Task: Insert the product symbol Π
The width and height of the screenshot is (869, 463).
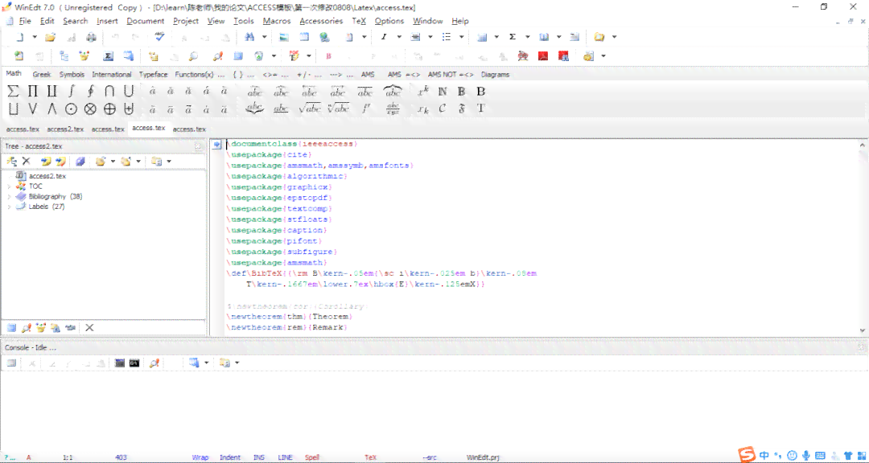Action: [33, 92]
